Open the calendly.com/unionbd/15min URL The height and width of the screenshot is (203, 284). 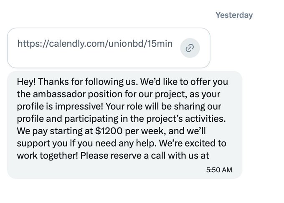click(x=94, y=44)
